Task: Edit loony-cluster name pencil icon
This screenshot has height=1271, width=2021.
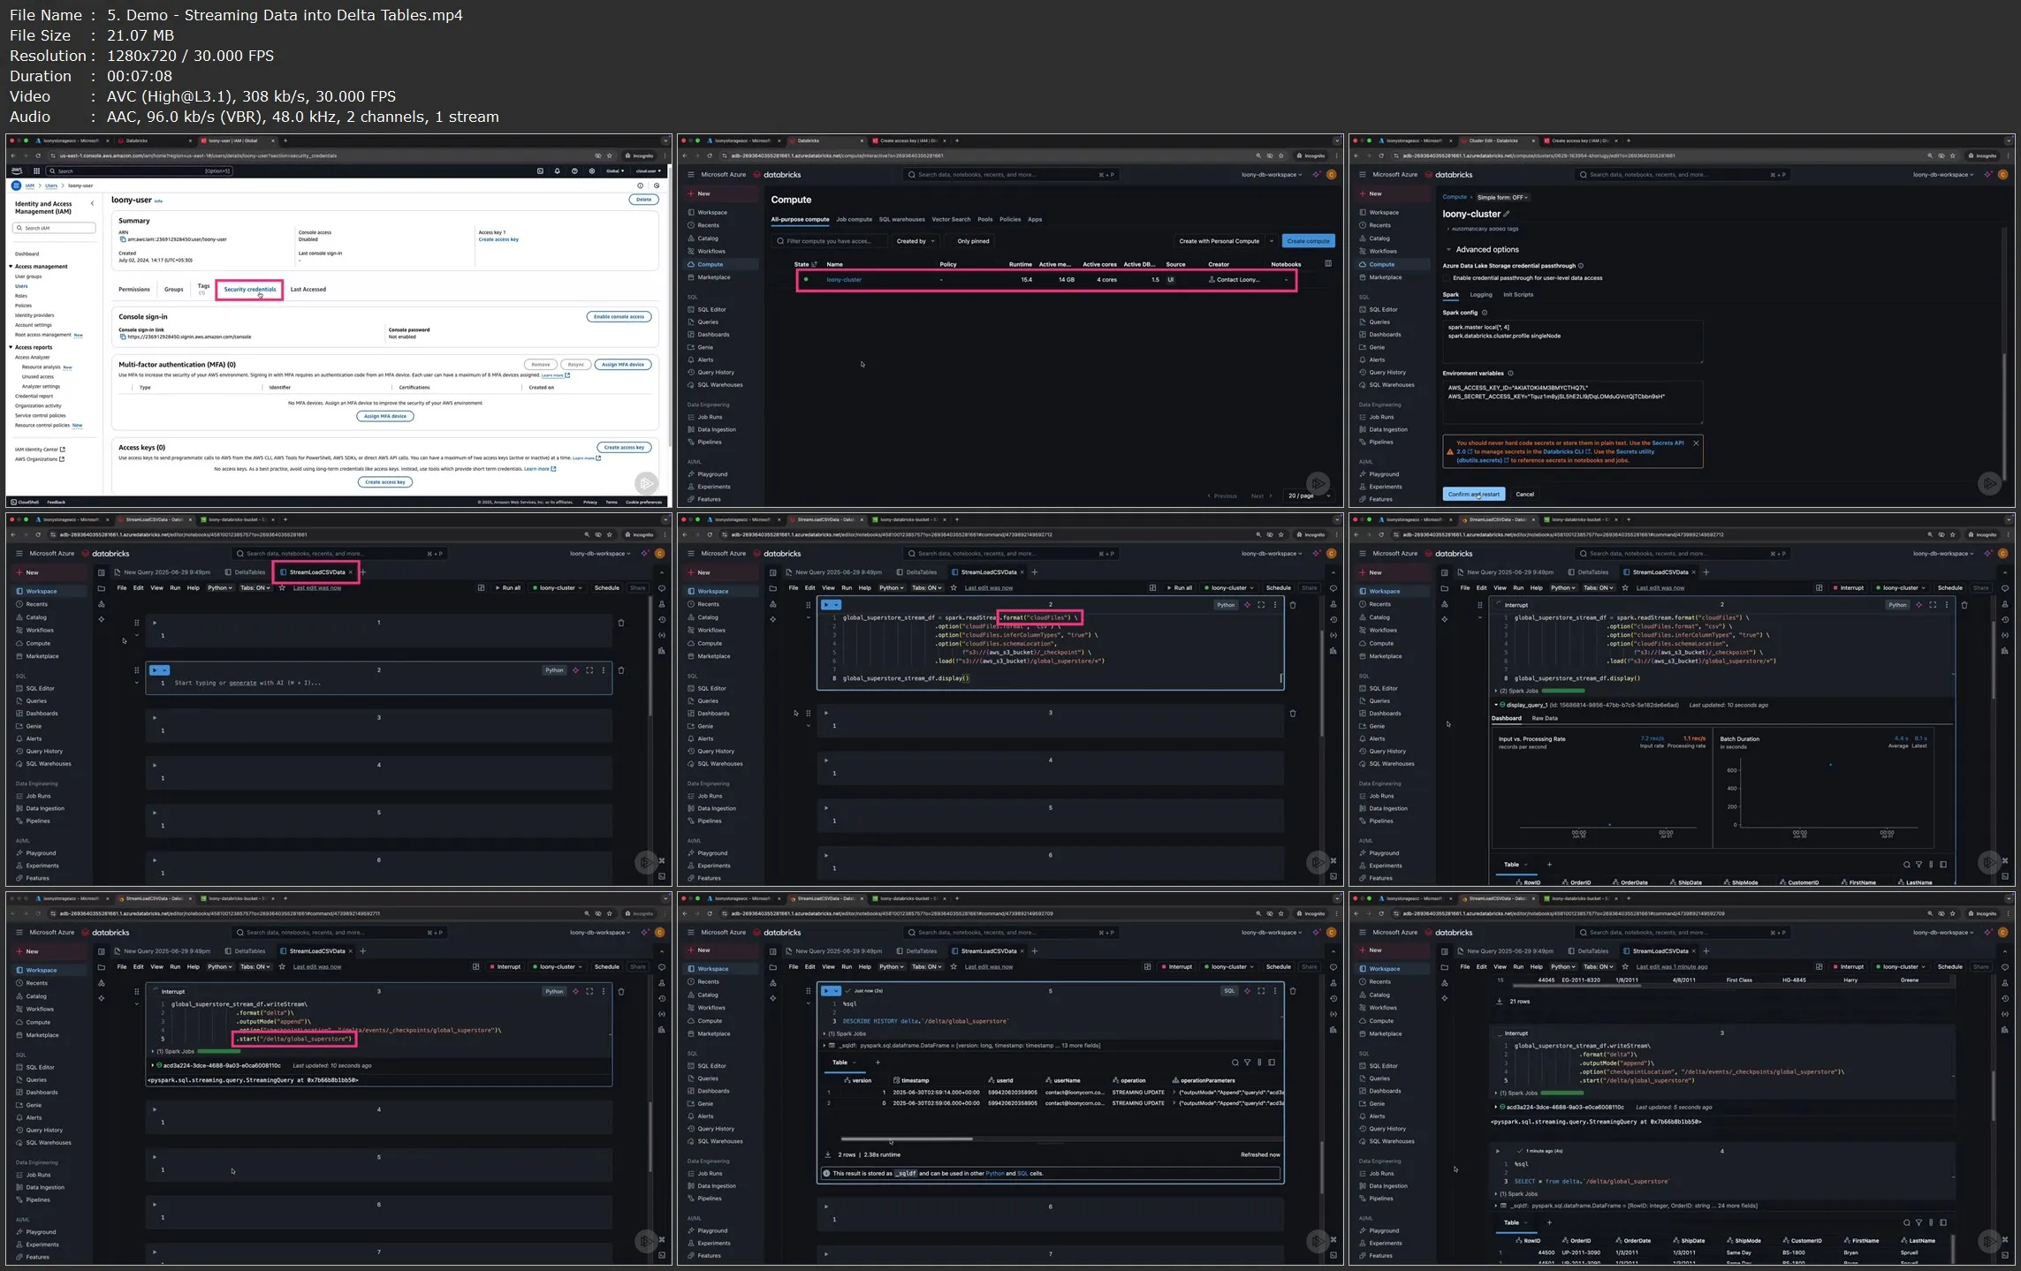Action: [1506, 214]
